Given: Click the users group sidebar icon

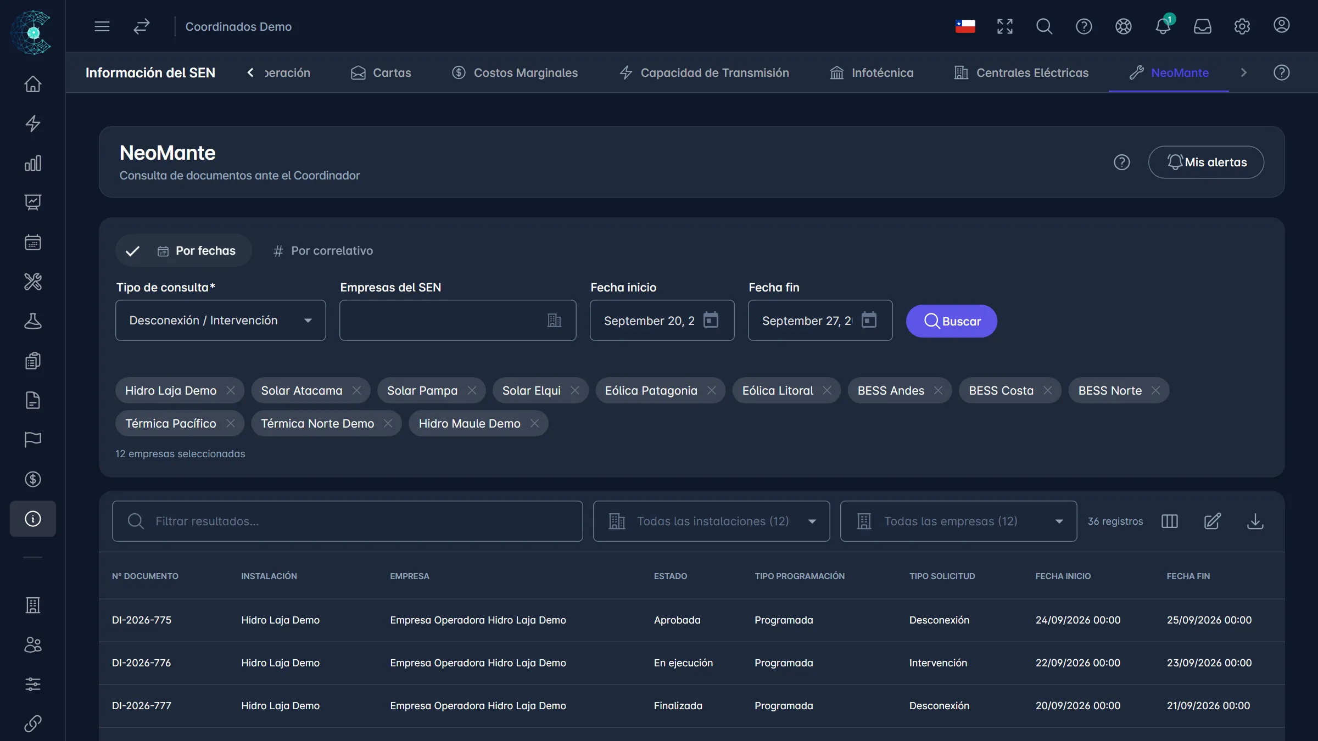Looking at the screenshot, I should 33,644.
